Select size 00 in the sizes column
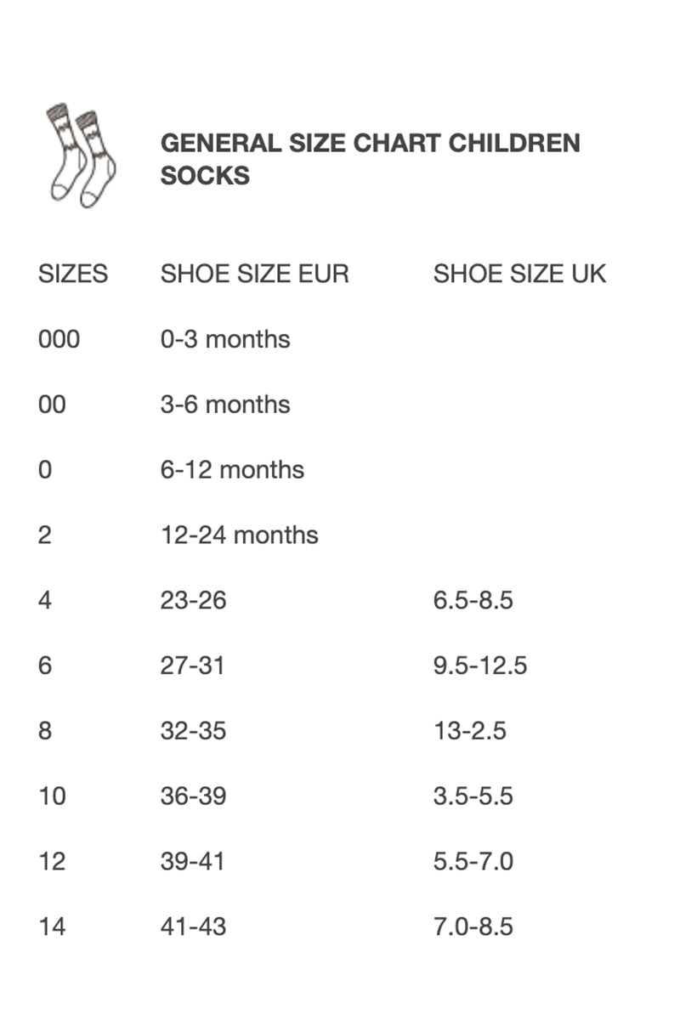The width and height of the screenshot is (680, 1020). click(x=52, y=405)
